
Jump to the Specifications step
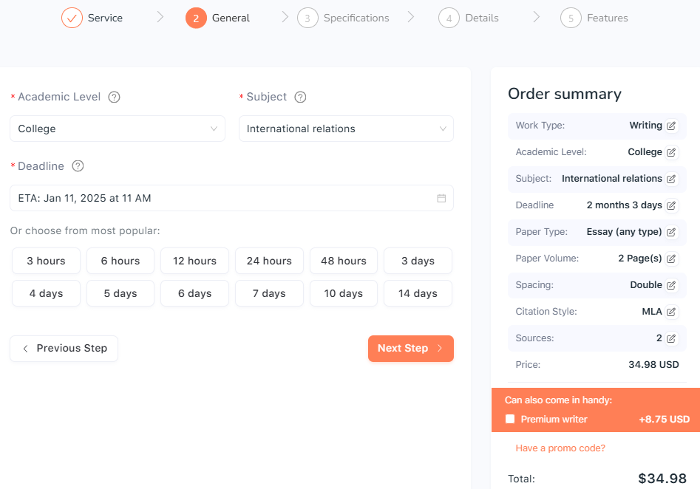(x=343, y=18)
